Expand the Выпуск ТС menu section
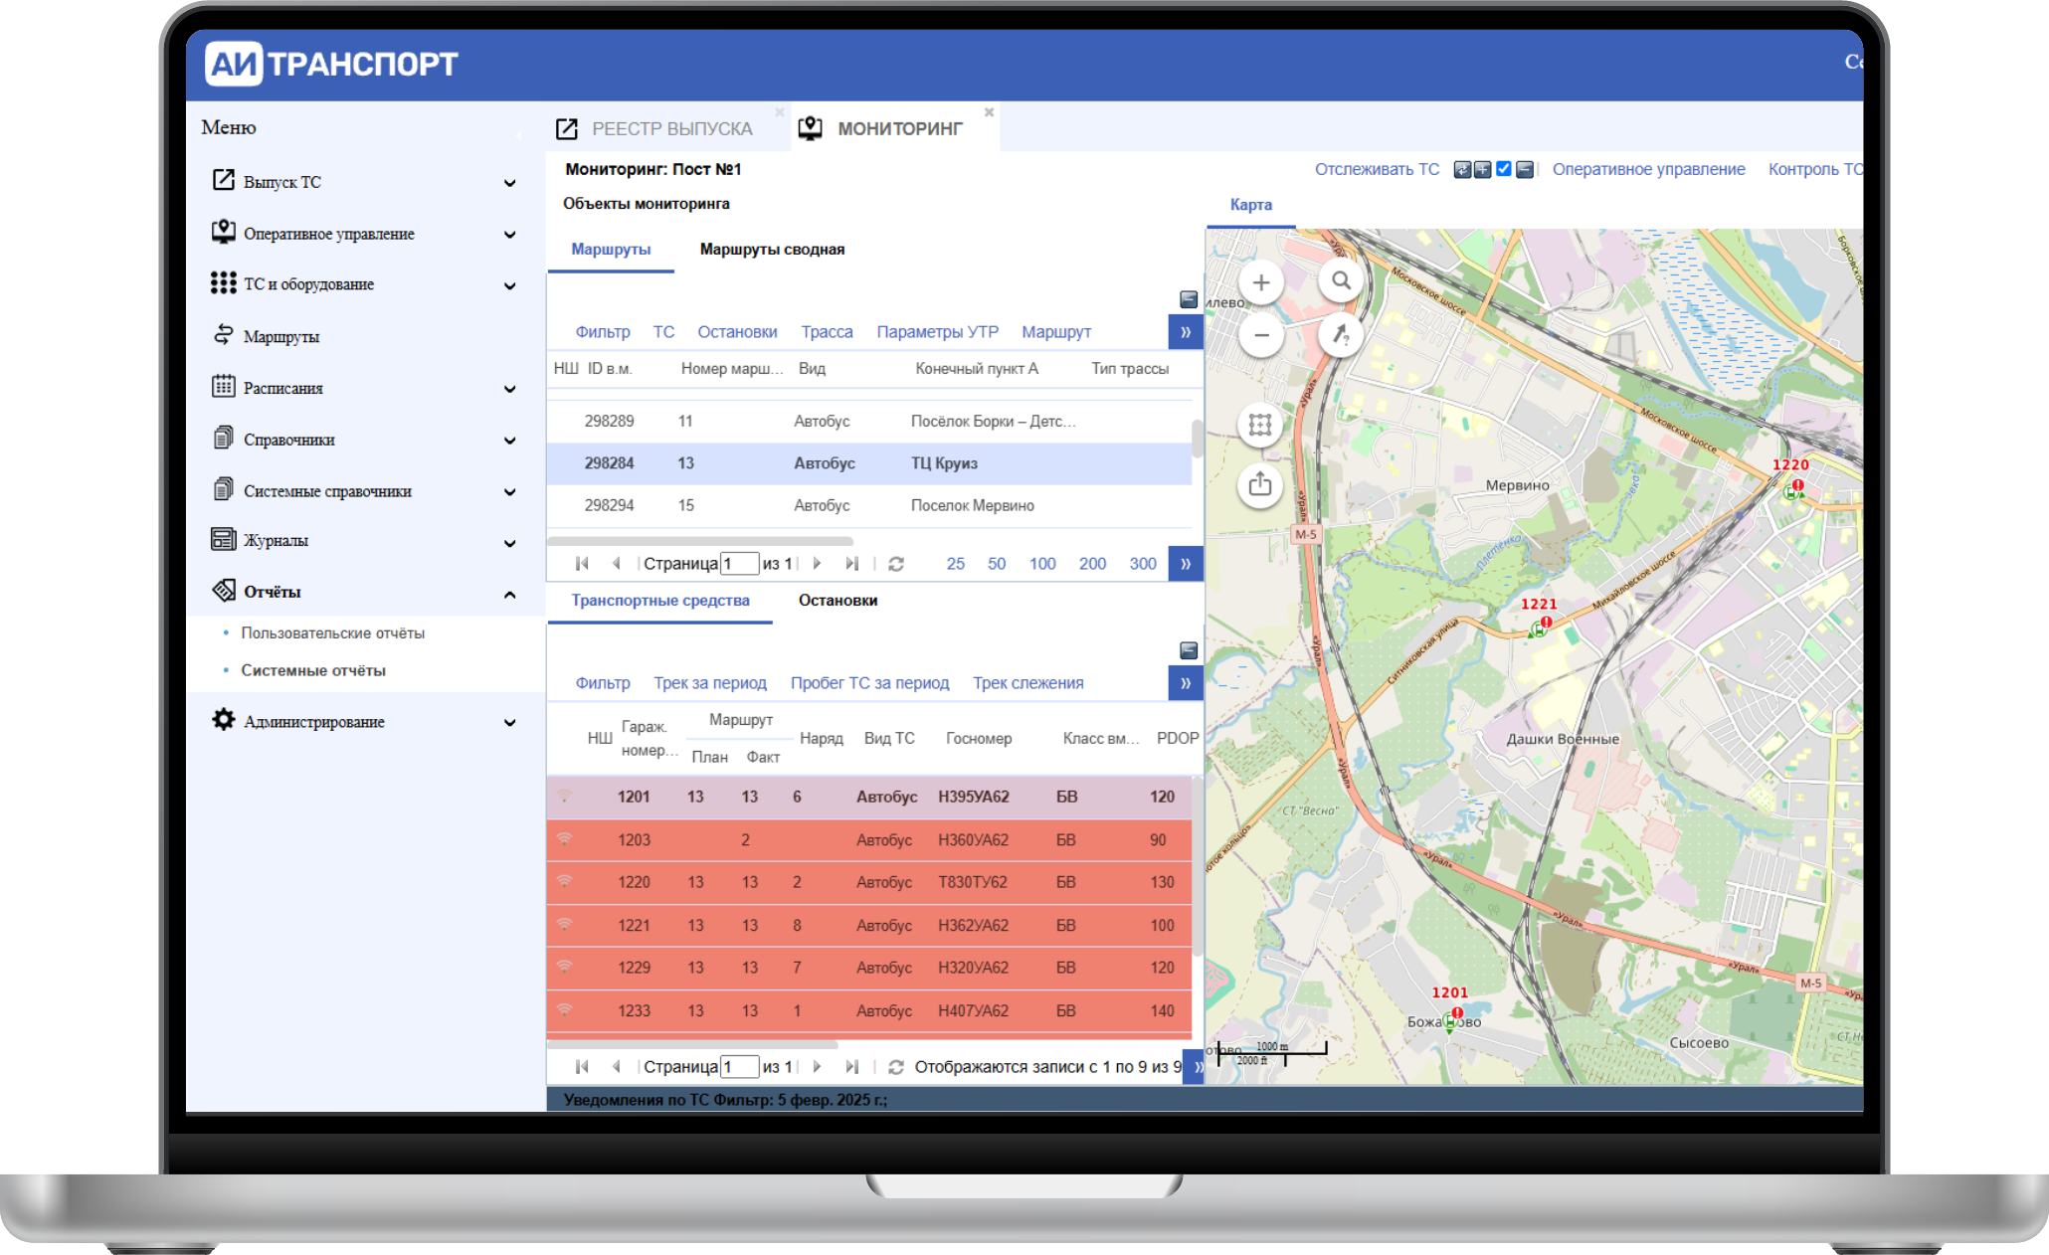 click(x=509, y=183)
